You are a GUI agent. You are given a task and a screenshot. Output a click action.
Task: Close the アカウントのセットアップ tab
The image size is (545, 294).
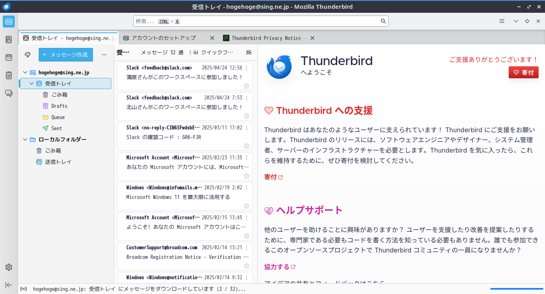pos(213,38)
